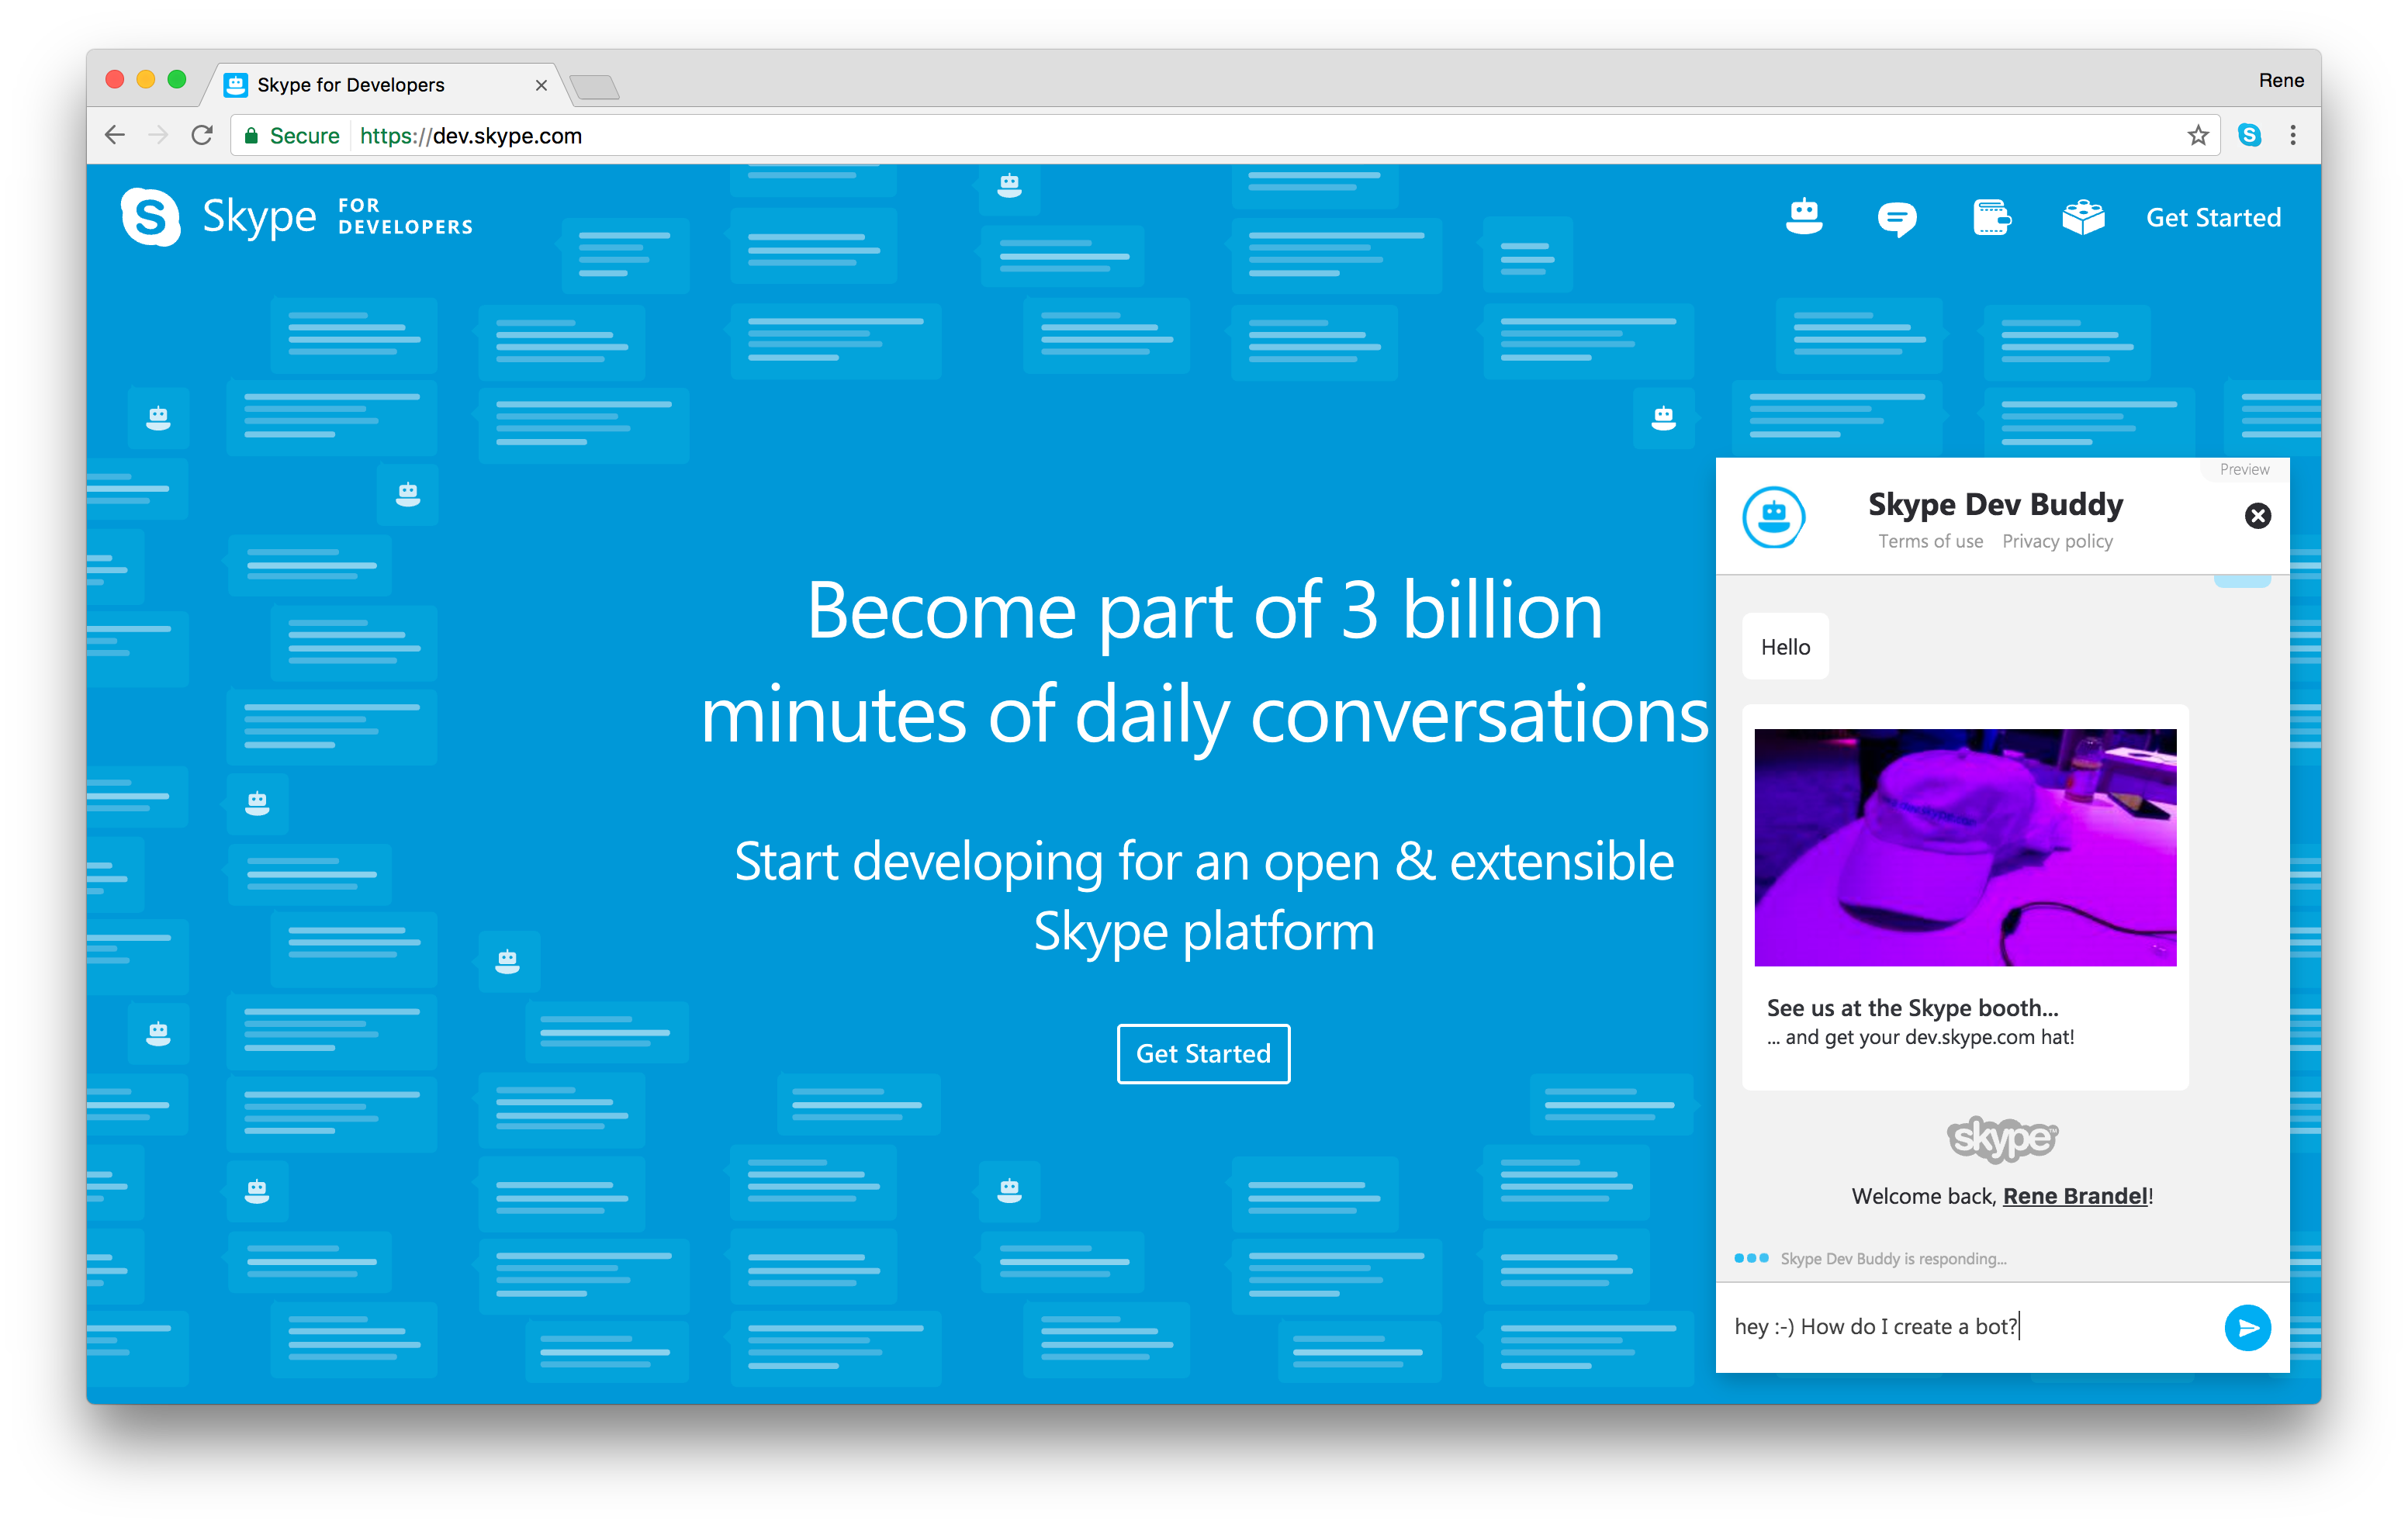The width and height of the screenshot is (2408, 1528).
Task: Click the chat bubble icon in the header
Action: pos(1896,217)
